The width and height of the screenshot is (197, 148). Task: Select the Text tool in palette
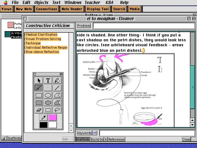(48, 80)
